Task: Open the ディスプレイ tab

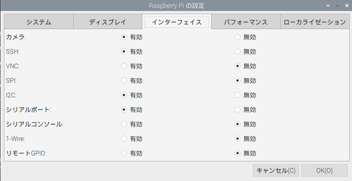Action: click(x=107, y=22)
